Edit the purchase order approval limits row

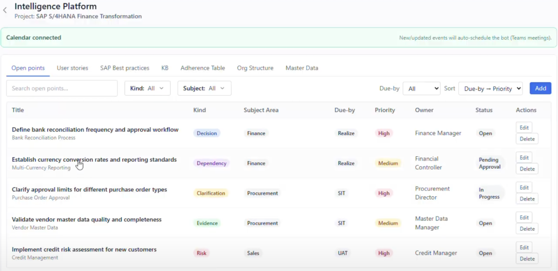pyautogui.click(x=524, y=187)
